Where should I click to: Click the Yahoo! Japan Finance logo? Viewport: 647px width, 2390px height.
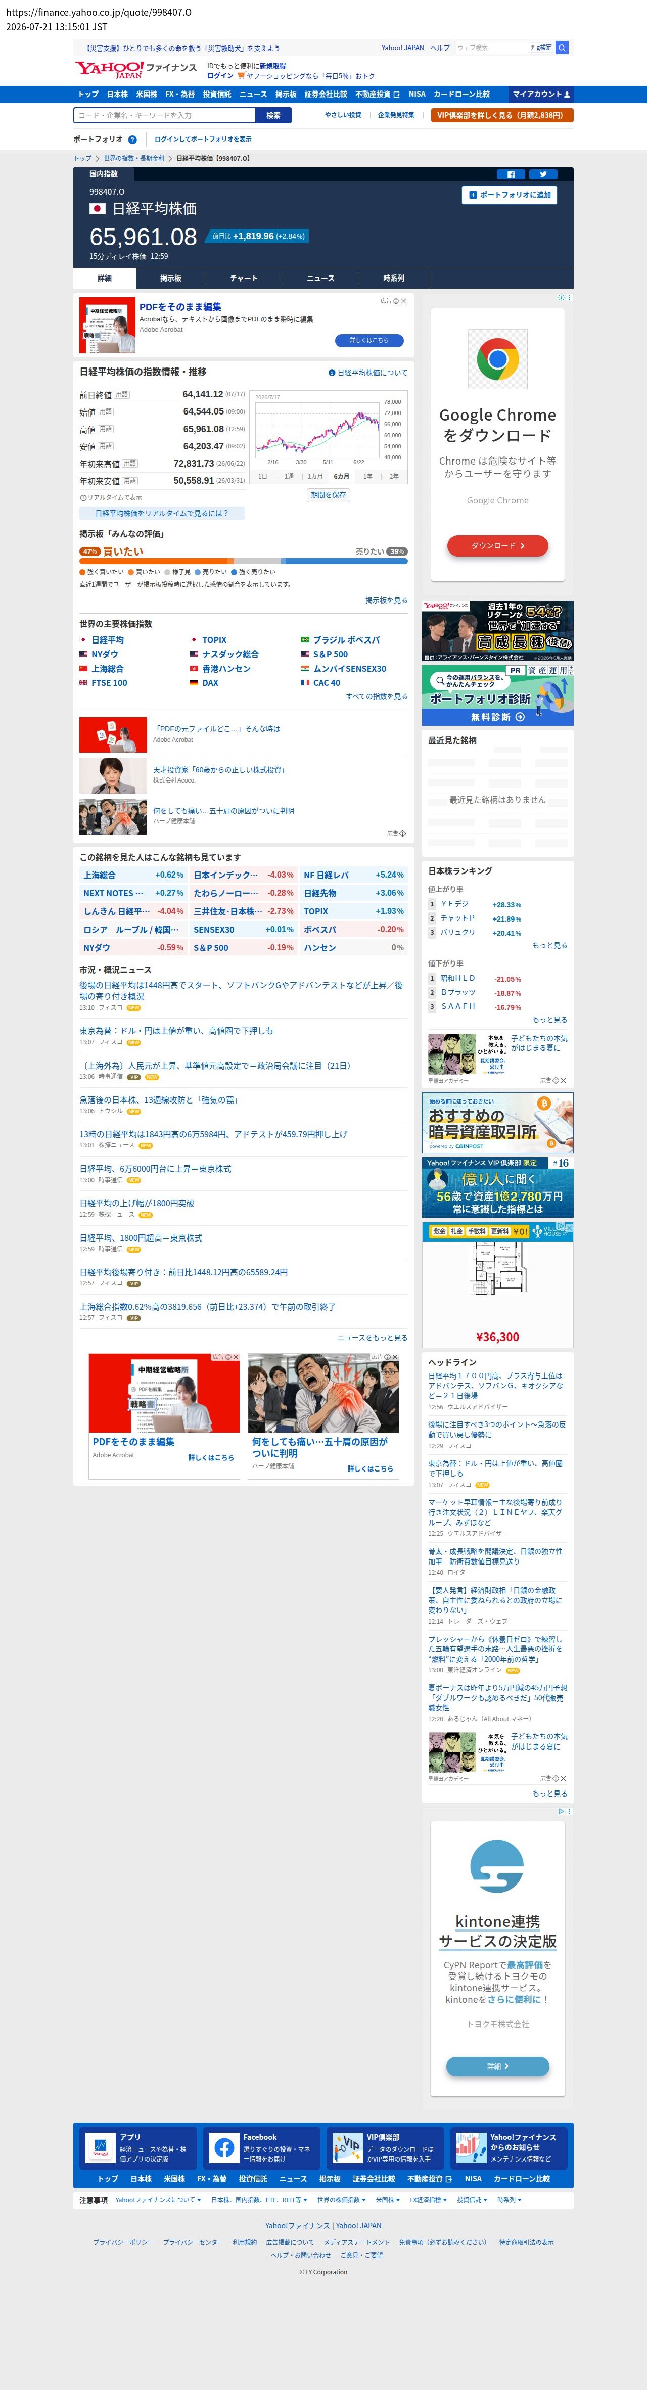pyautogui.click(x=135, y=70)
